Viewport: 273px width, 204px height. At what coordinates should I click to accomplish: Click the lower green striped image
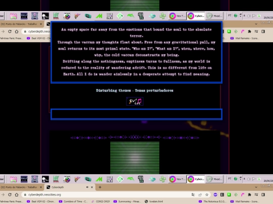[x=134, y=158]
